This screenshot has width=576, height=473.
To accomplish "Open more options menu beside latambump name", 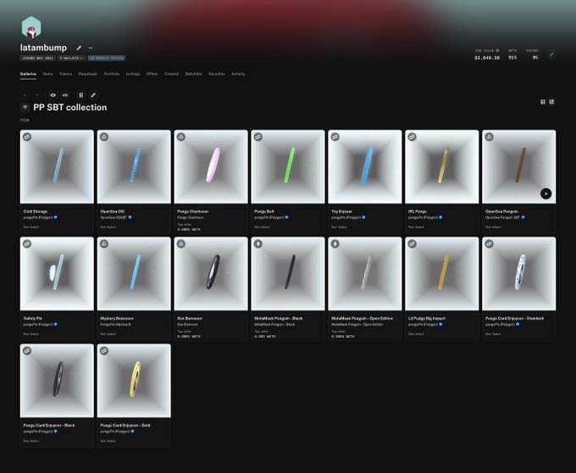I will click(x=91, y=47).
